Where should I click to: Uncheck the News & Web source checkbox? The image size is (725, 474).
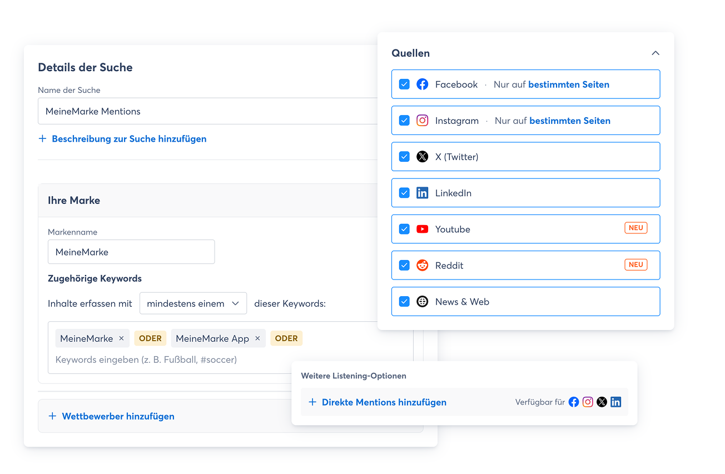(404, 302)
